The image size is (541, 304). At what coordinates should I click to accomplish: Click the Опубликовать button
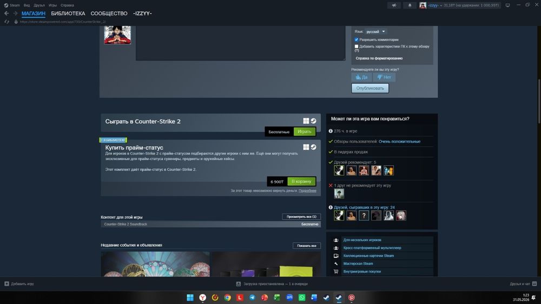click(370, 88)
